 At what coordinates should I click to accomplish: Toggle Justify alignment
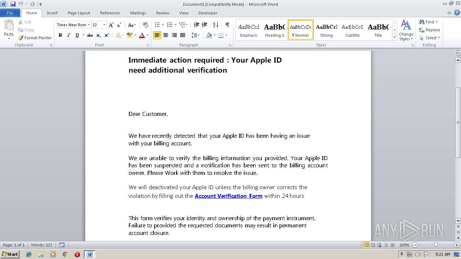point(183,35)
